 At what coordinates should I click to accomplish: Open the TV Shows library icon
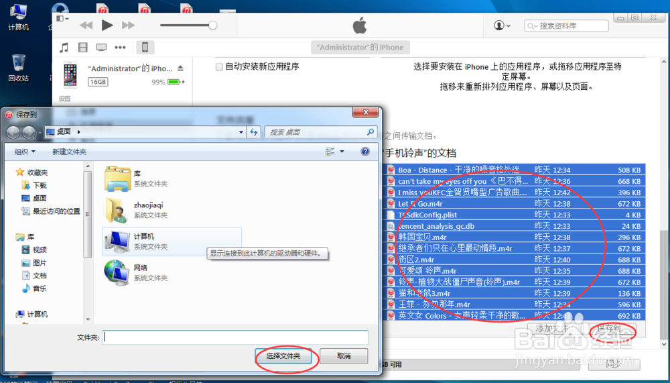[x=101, y=48]
